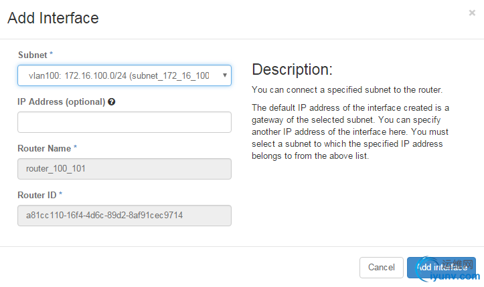Click the Router Name label

coord(44,148)
